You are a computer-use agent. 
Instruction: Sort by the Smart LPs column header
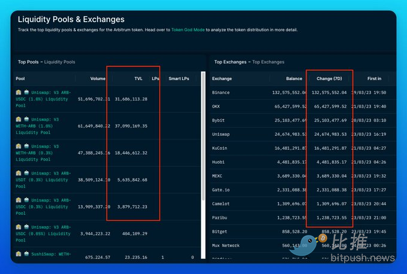coord(179,78)
